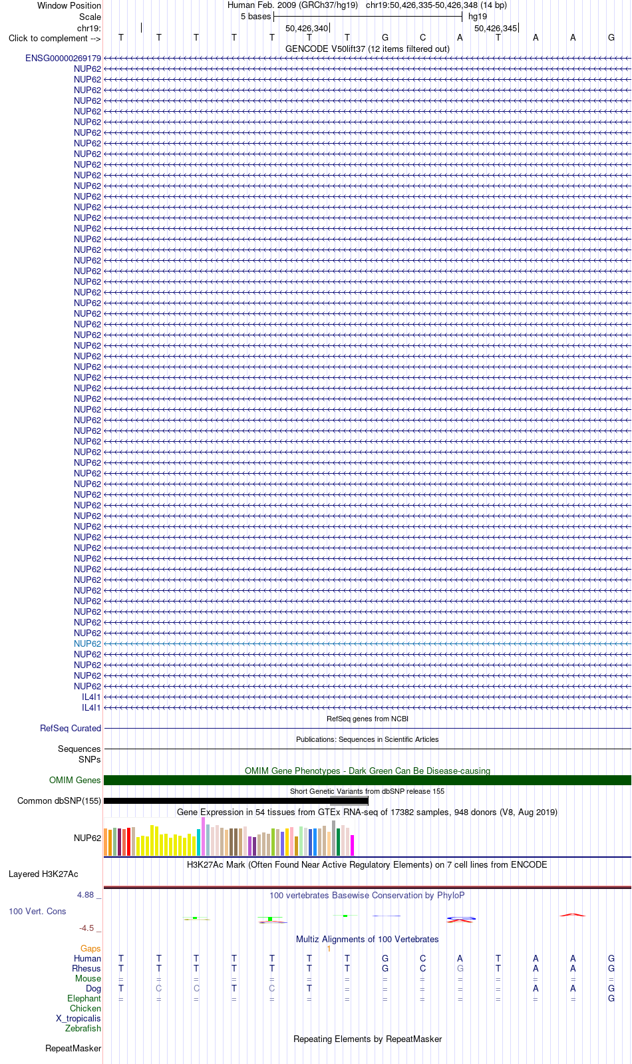Click the H3K27Ac Mark track title
632x1064 pixels.
click(x=367, y=865)
